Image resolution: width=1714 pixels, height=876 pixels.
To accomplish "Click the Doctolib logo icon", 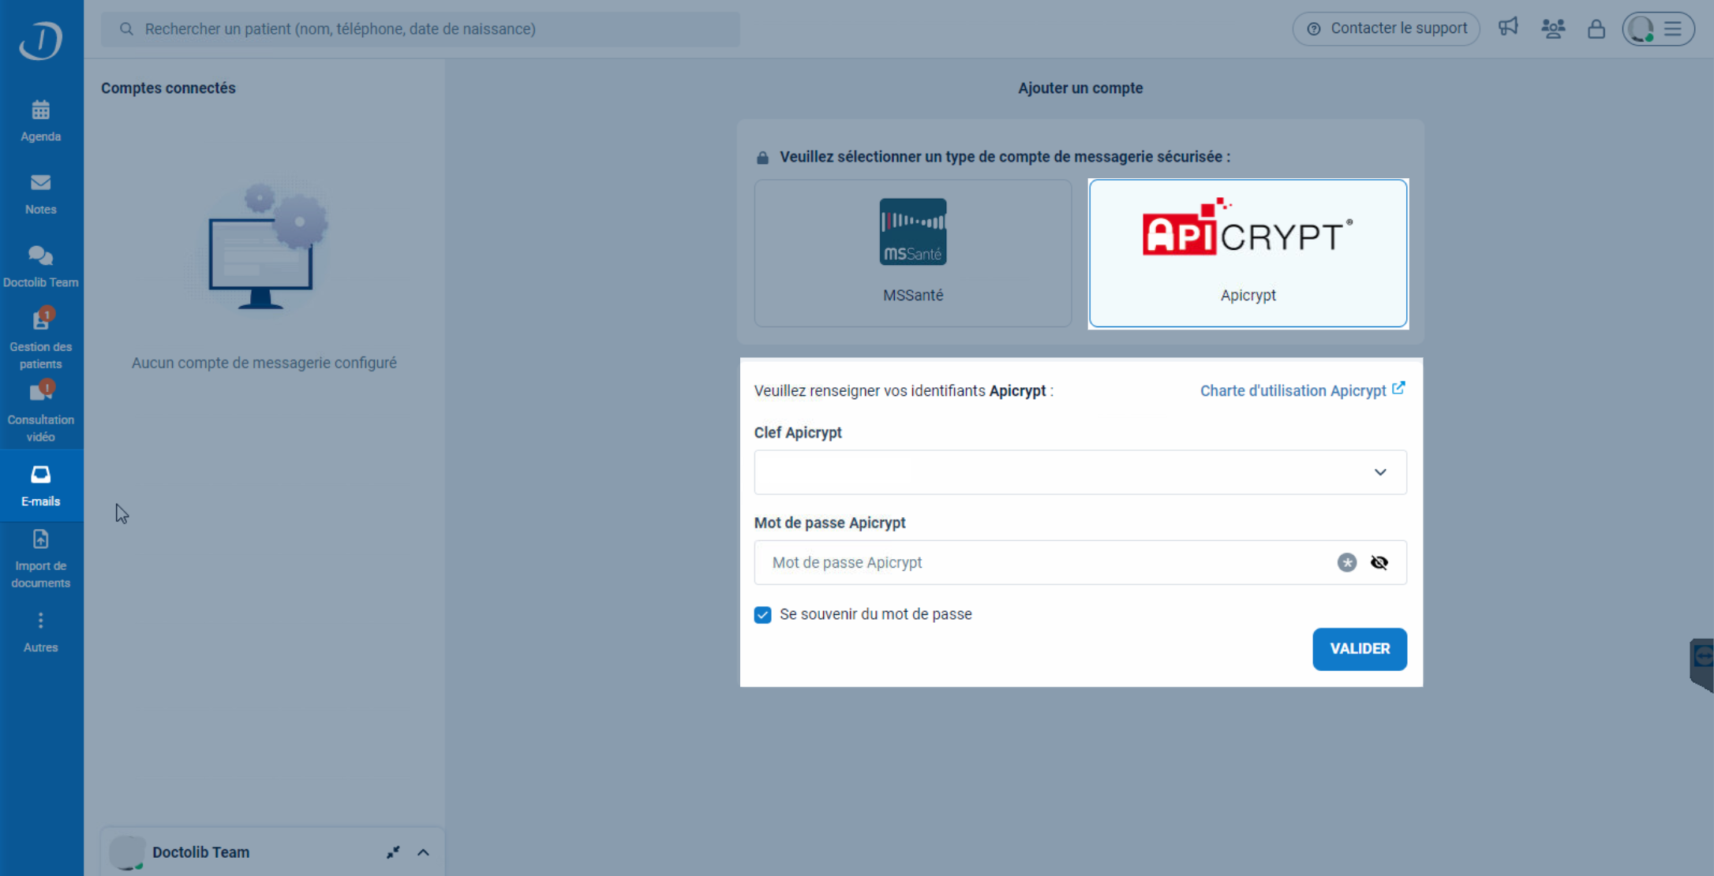I will coord(41,39).
